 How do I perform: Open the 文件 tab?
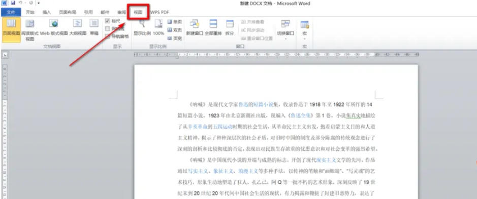11,12
